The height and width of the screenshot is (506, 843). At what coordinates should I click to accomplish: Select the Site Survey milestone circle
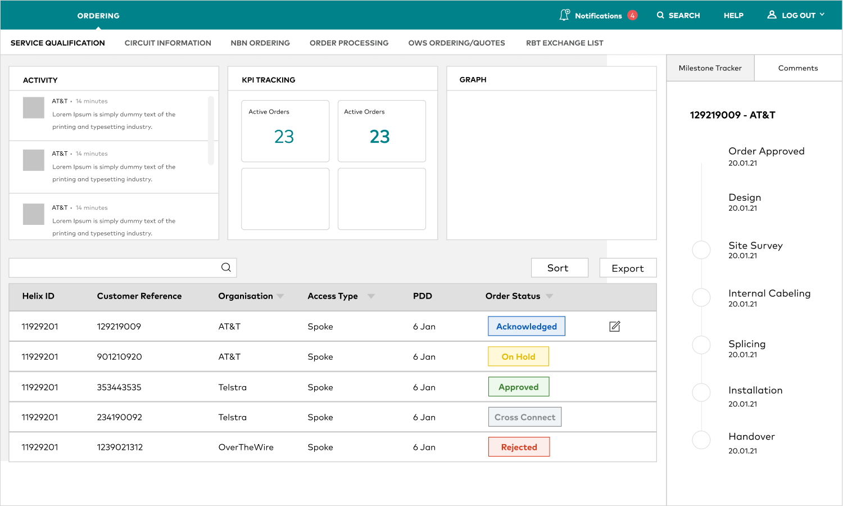701,250
